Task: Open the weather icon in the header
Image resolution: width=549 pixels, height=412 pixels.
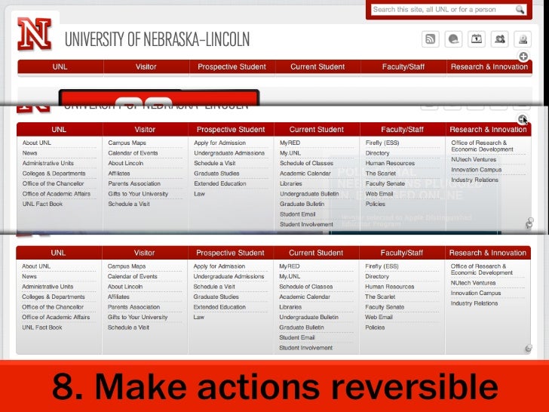Action: click(453, 39)
